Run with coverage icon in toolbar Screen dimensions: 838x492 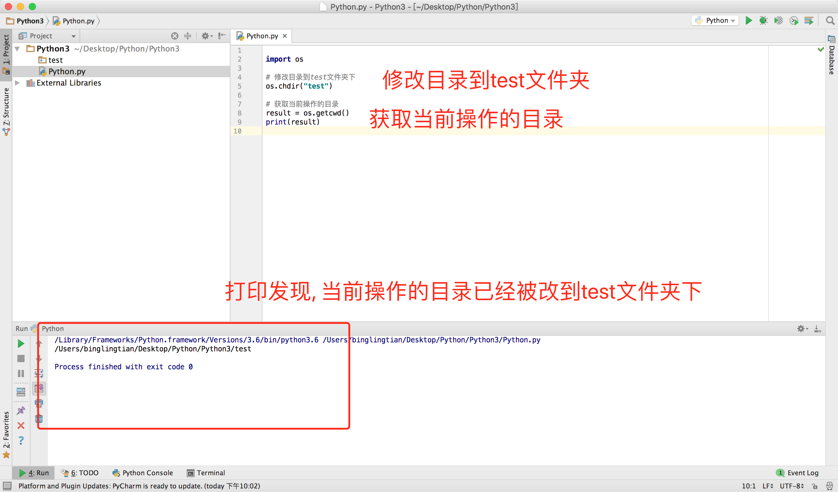point(778,21)
